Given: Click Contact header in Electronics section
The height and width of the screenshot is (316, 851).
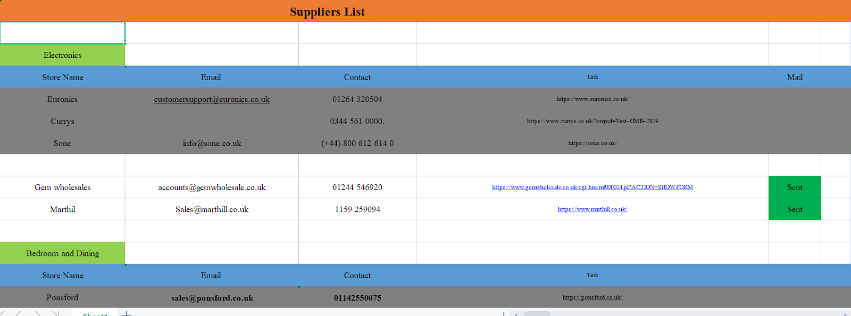Looking at the screenshot, I should coord(357,77).
